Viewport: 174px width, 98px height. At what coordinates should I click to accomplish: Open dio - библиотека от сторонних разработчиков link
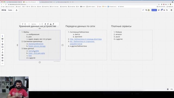click(82, 42)
